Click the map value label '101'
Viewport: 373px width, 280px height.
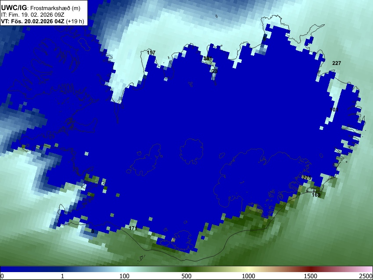[x=334, y=110]
